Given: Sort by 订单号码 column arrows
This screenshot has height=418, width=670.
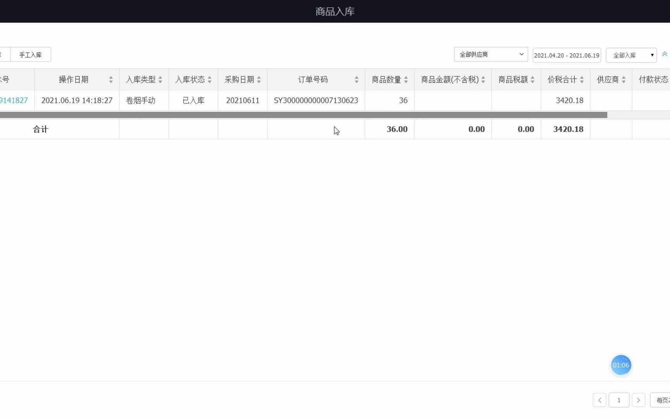Looking at the screenshot, I should [x=356, y=80].
